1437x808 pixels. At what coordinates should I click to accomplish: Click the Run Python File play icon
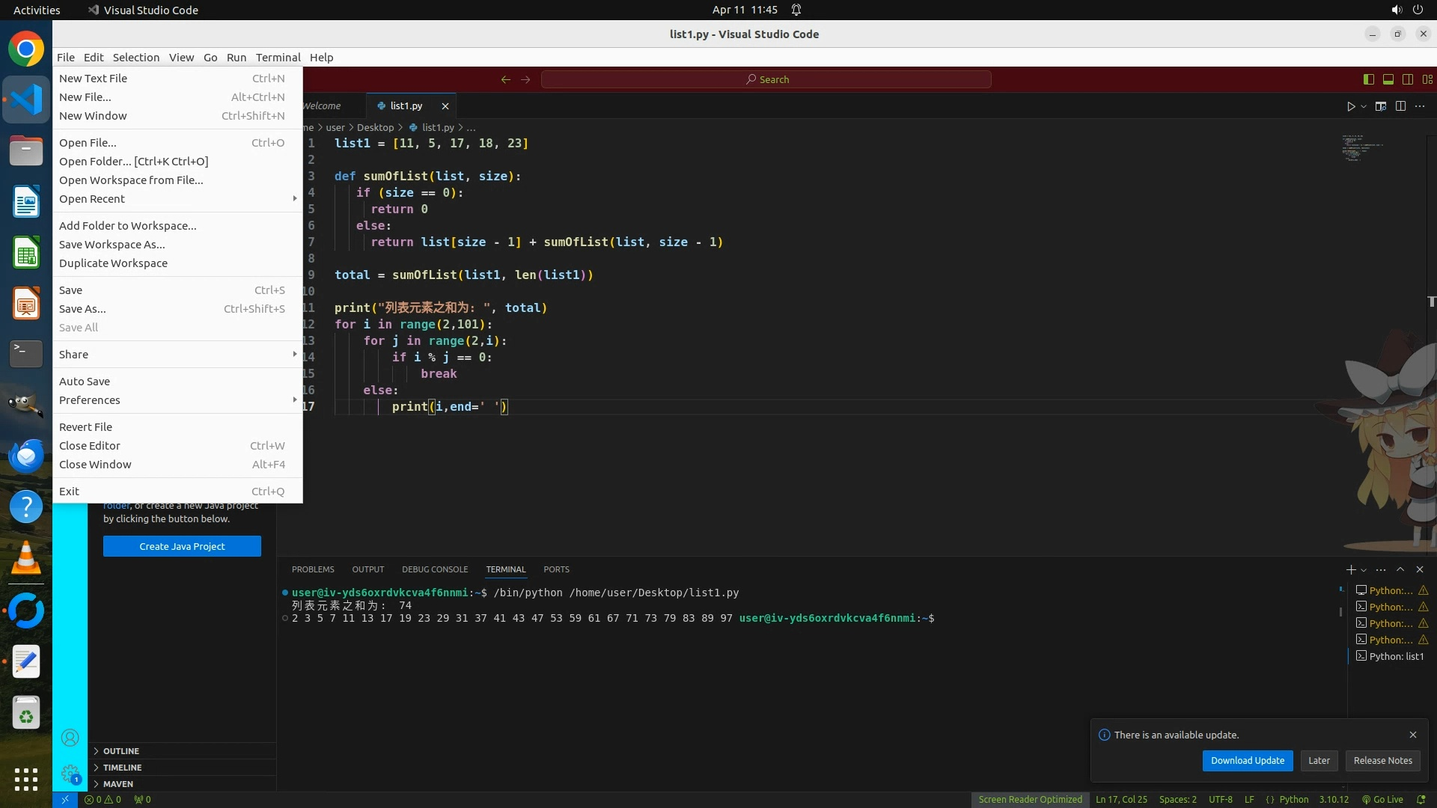click(1350, 106)
